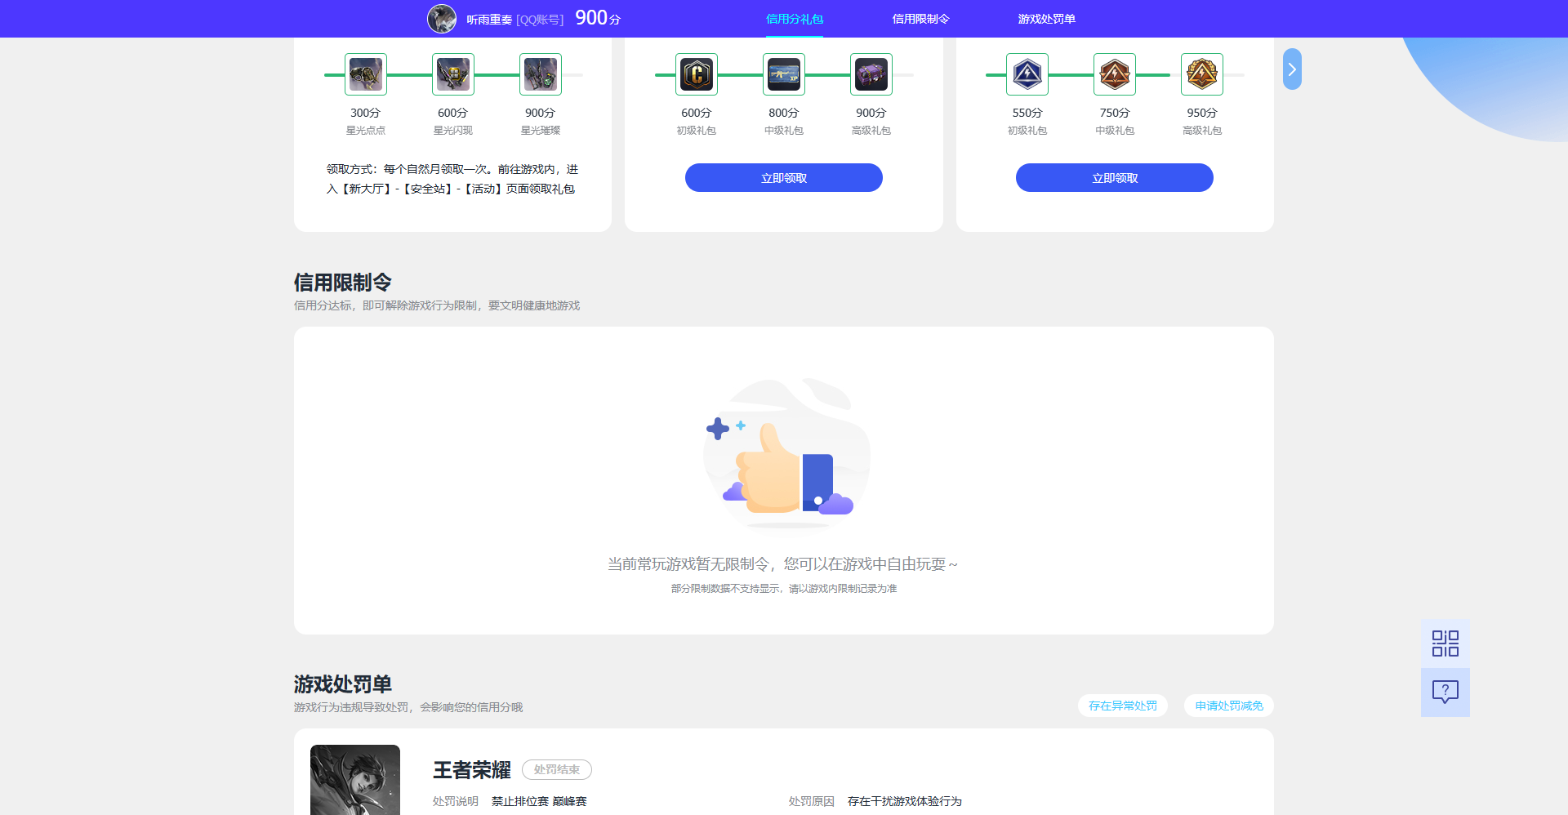Click 立即领取 under the 900分 高级礼包 chest
The image size is (1568, 815).
tap(784, 178)
